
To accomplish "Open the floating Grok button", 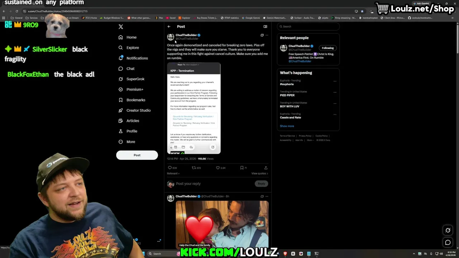I will coord(448,230).
